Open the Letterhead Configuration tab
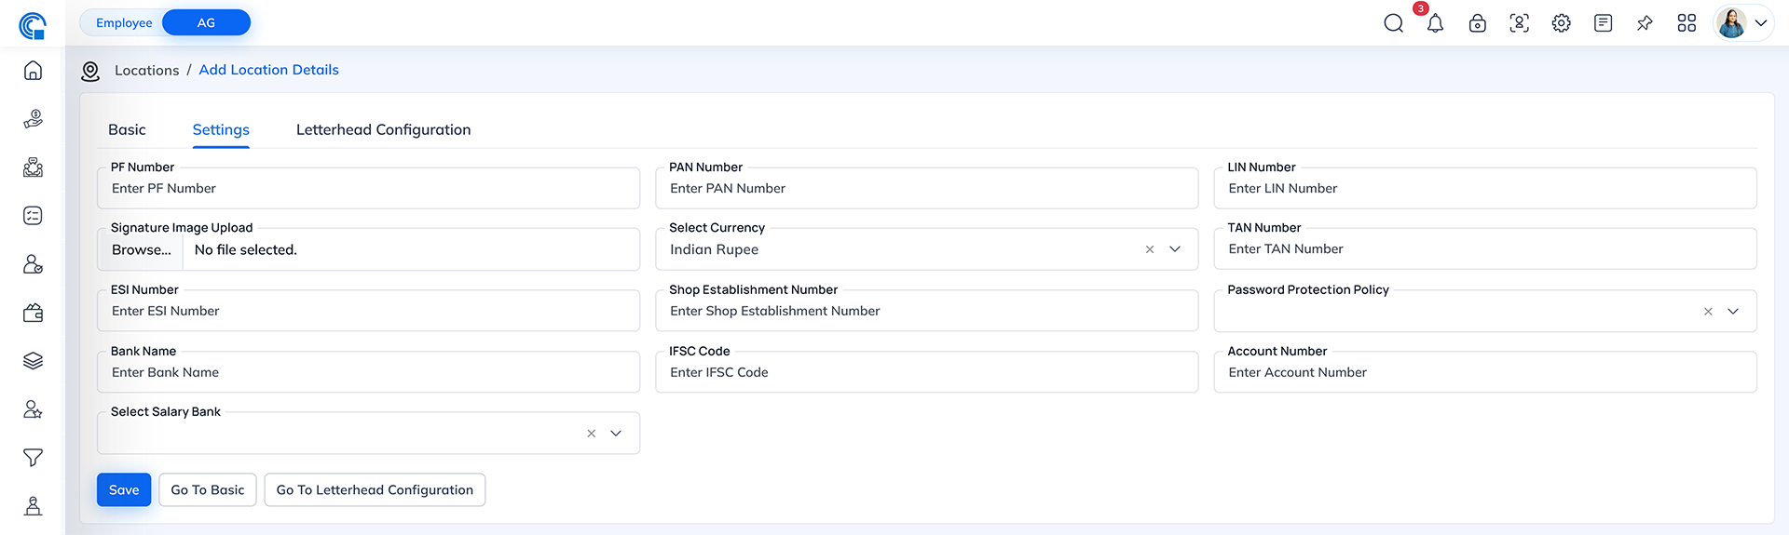This screenshot has height=535, width=1789. click(x=383, y=130)
